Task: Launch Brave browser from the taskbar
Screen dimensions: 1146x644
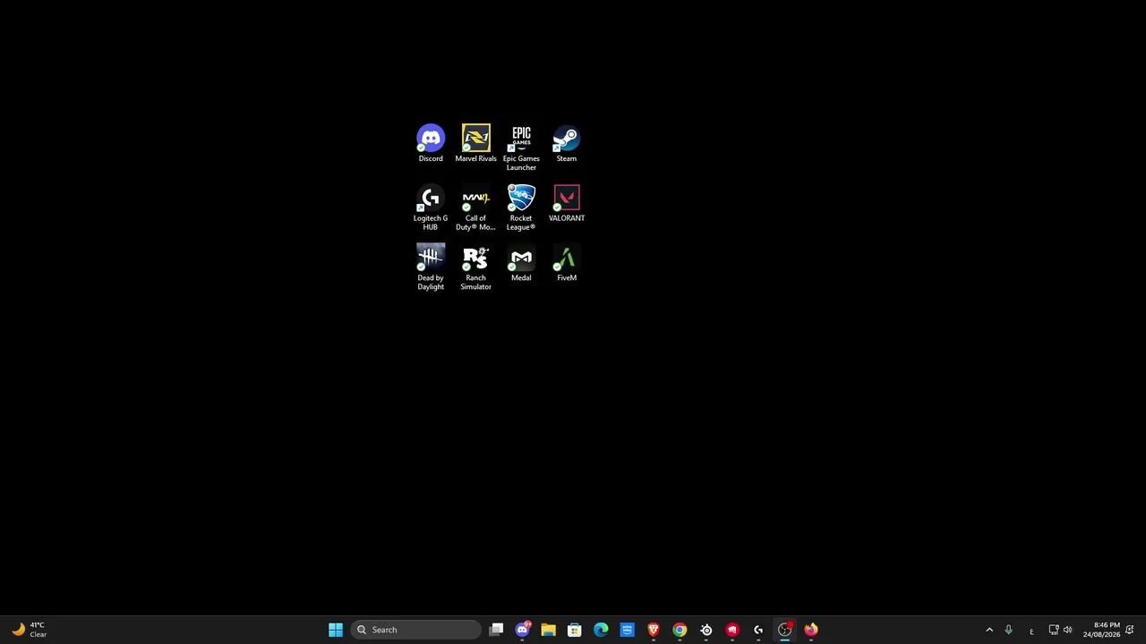Action: [654, 630]
